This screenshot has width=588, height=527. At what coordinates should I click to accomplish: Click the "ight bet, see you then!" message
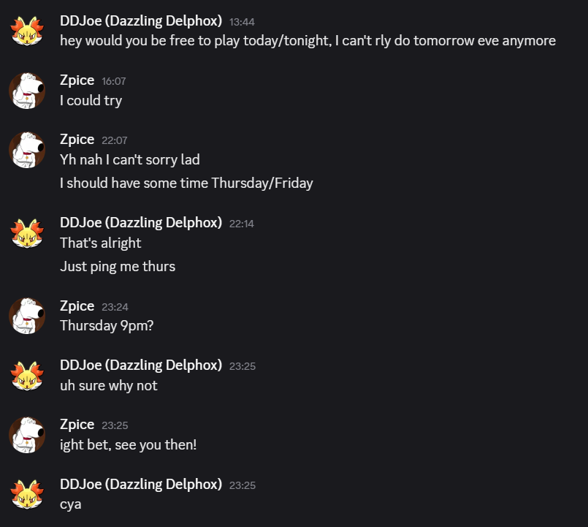click(129, 445)
